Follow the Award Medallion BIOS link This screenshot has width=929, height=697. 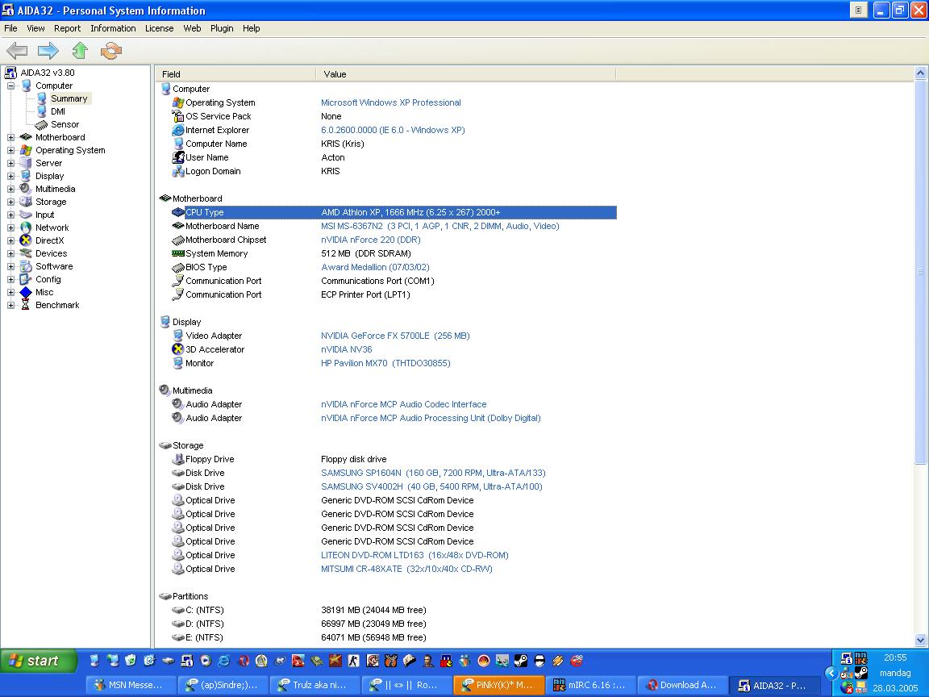coord(375,267)
